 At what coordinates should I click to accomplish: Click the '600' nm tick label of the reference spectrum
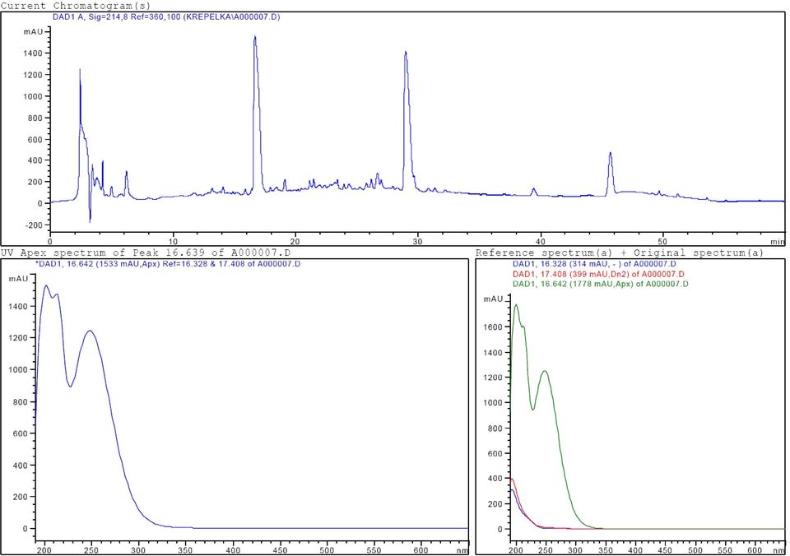pos(755,550)
